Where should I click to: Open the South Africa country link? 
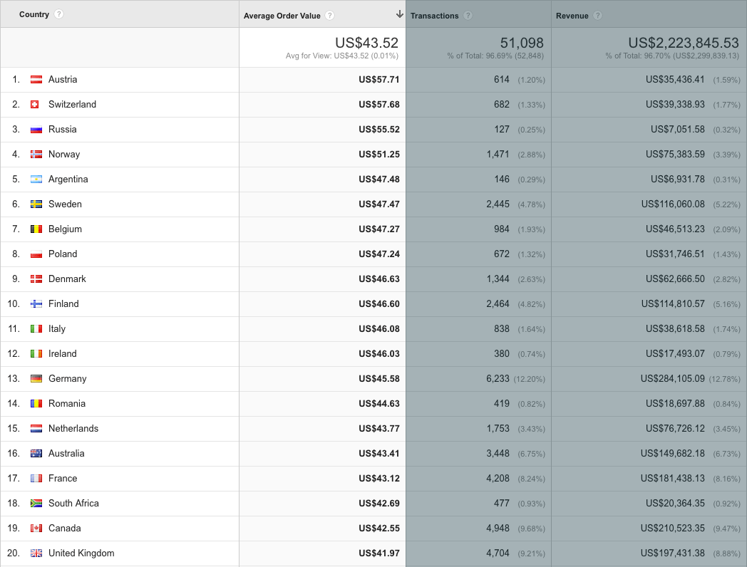coord(73,504)
